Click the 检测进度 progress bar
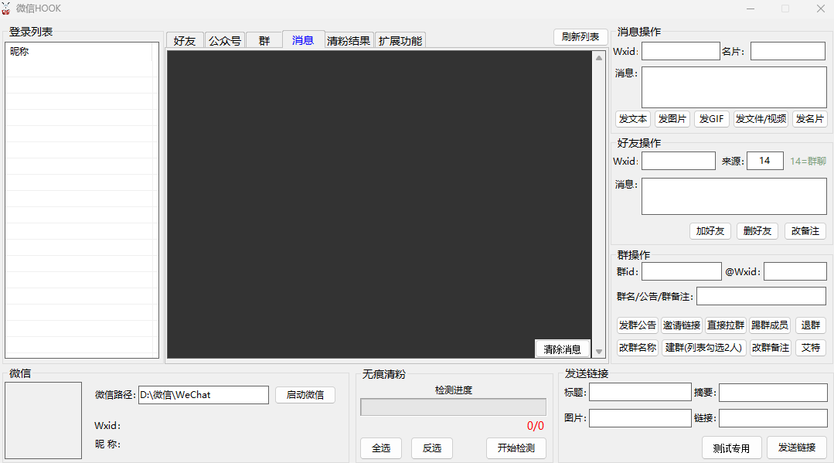Image resolution: width=834 pixels, height=463 pixels. pos(453,407)
